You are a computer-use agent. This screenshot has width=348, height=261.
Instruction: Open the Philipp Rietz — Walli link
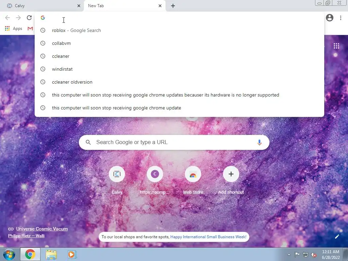[26, 236]
